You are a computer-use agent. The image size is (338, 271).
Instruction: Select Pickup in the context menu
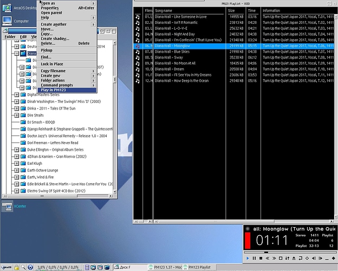point(67,50)
